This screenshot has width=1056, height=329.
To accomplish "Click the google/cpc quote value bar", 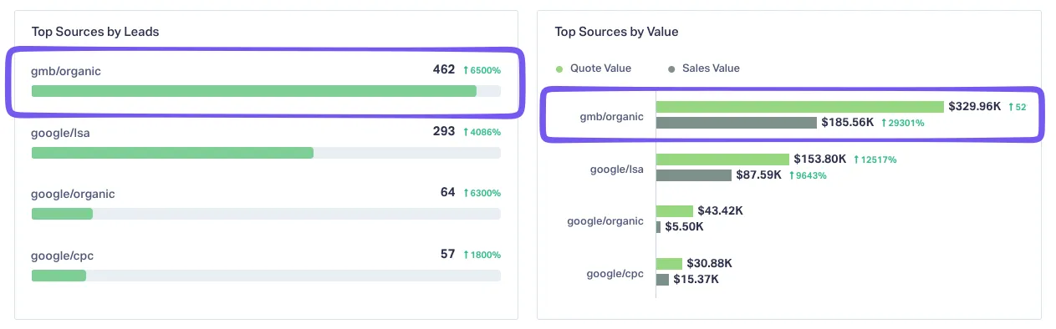I will (669, 263).
